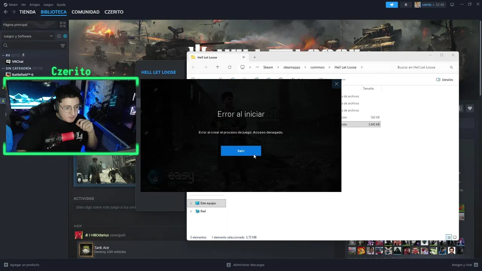Click the Salir button in error dialog

(241, 151)
